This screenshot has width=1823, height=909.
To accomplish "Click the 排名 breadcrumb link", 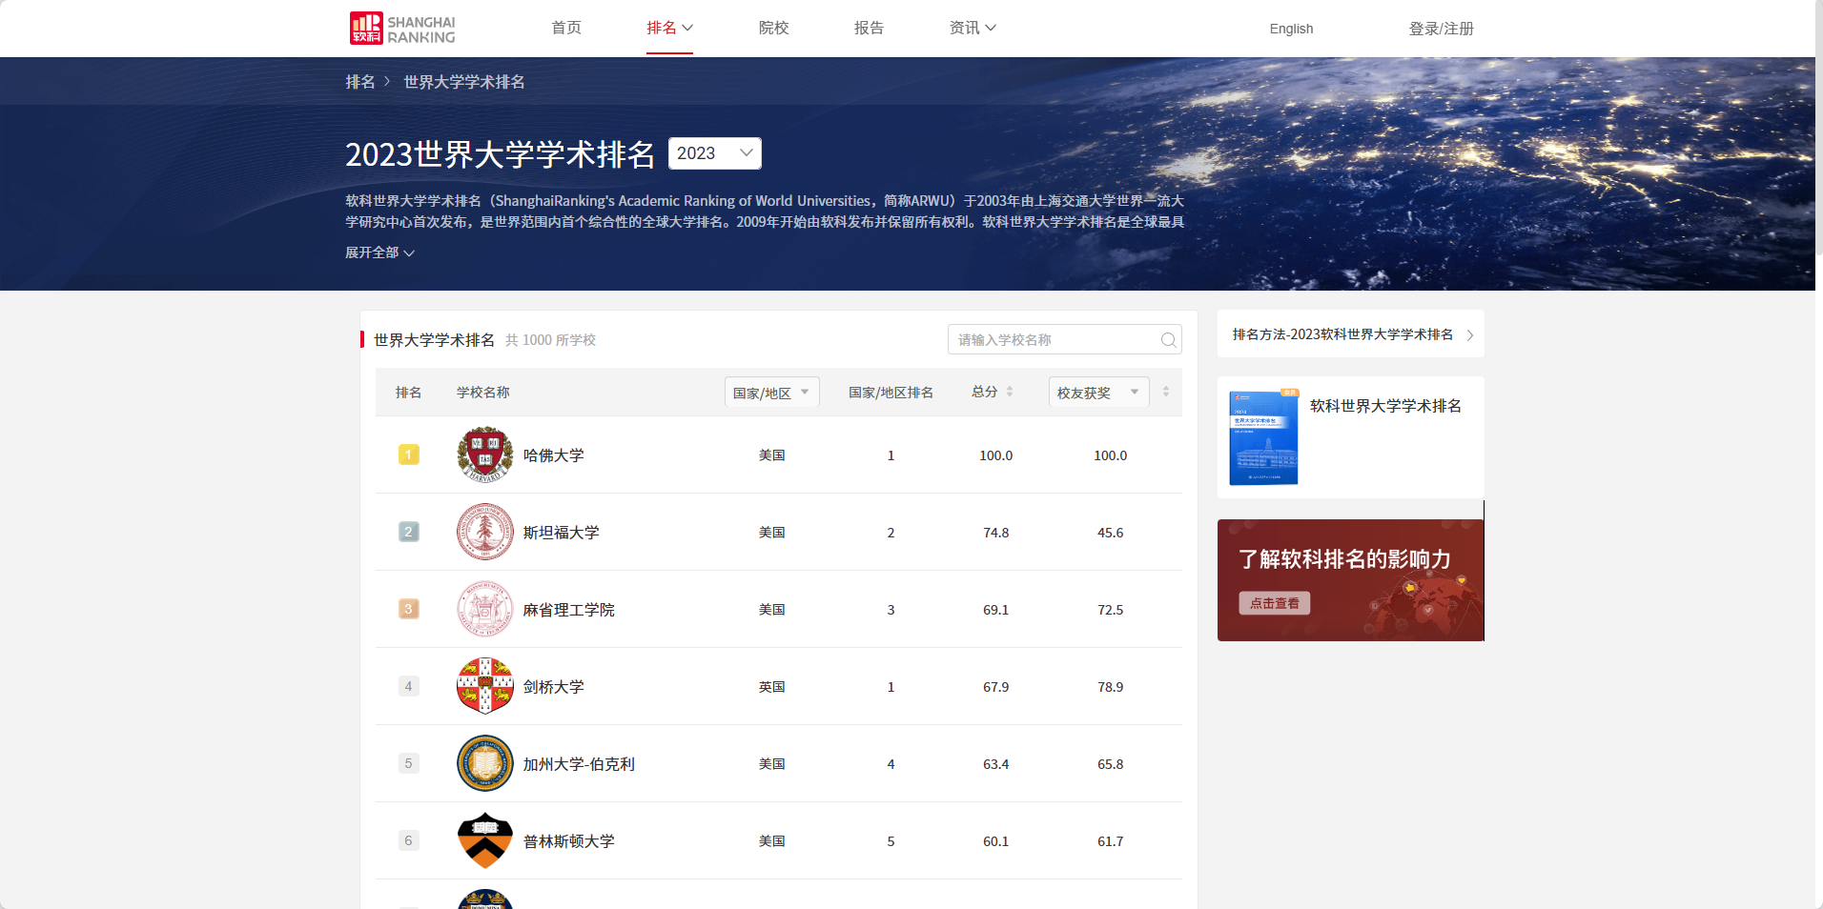I will click(360, 82).
